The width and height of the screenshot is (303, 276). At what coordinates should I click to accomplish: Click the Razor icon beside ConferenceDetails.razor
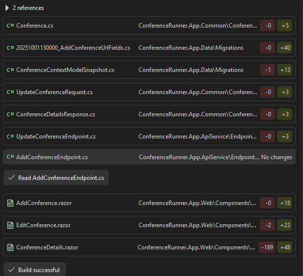(10, 247)
